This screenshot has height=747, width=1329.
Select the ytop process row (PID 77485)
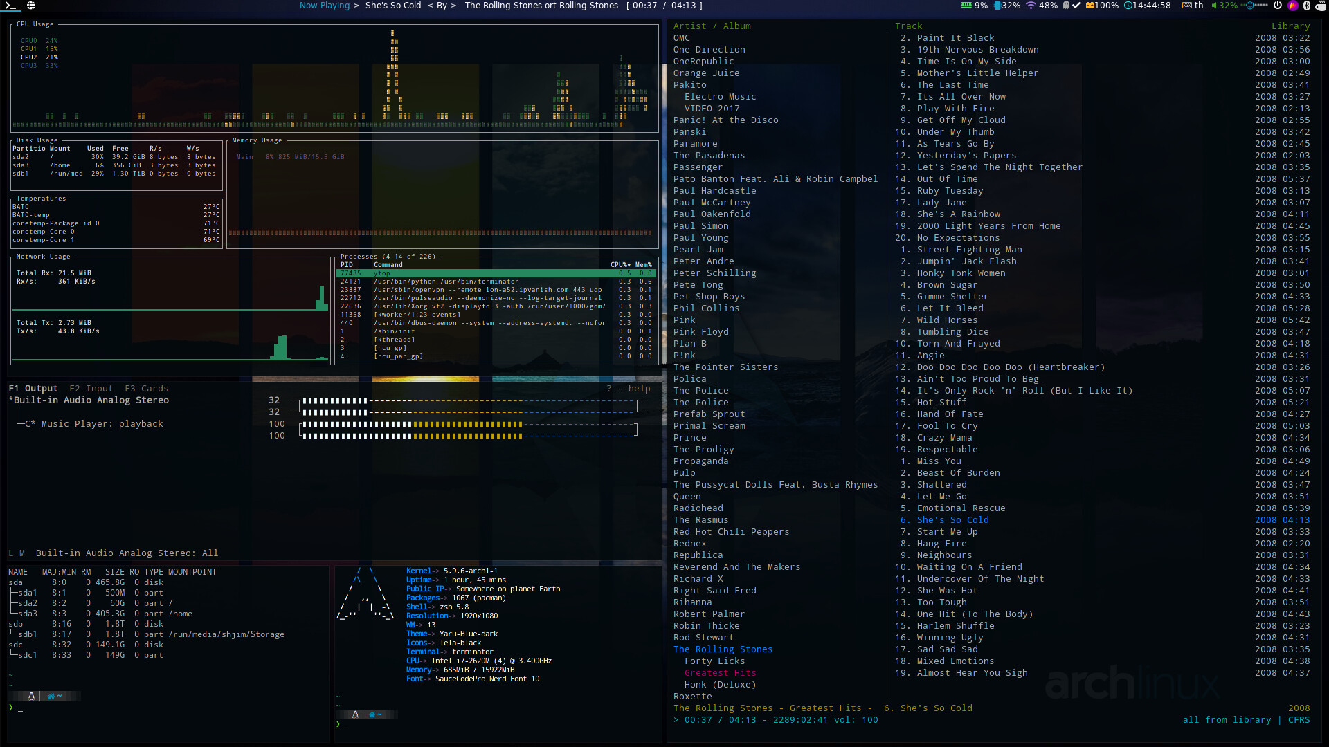click(496, 273)
